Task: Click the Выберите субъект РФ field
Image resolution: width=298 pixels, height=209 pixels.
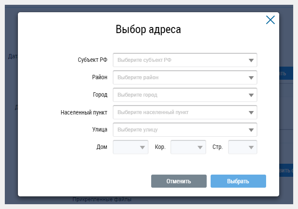Action: 185,60
